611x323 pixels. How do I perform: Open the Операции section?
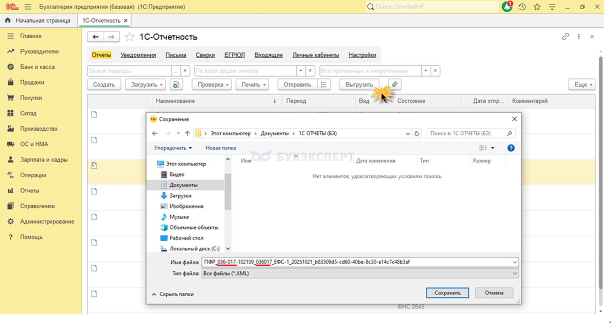pyautogui.click(x=33, y=175)
